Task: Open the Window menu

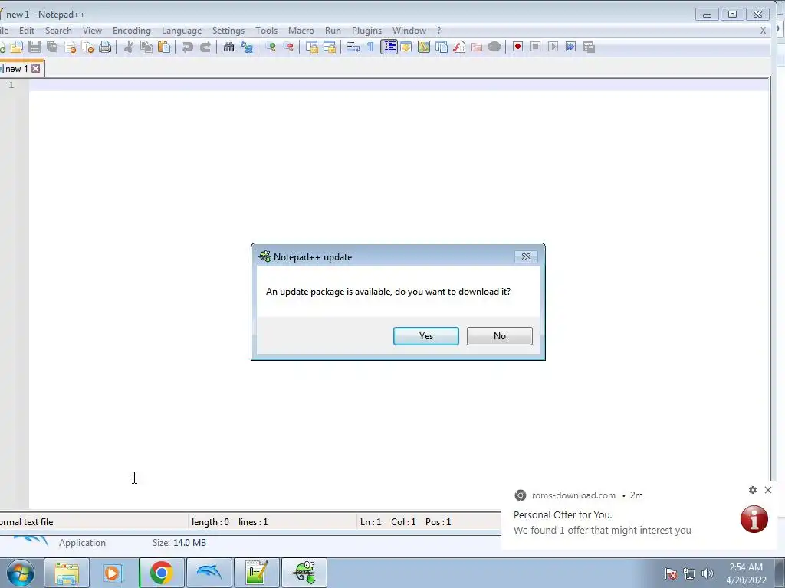Action: [x=409, y=31]
